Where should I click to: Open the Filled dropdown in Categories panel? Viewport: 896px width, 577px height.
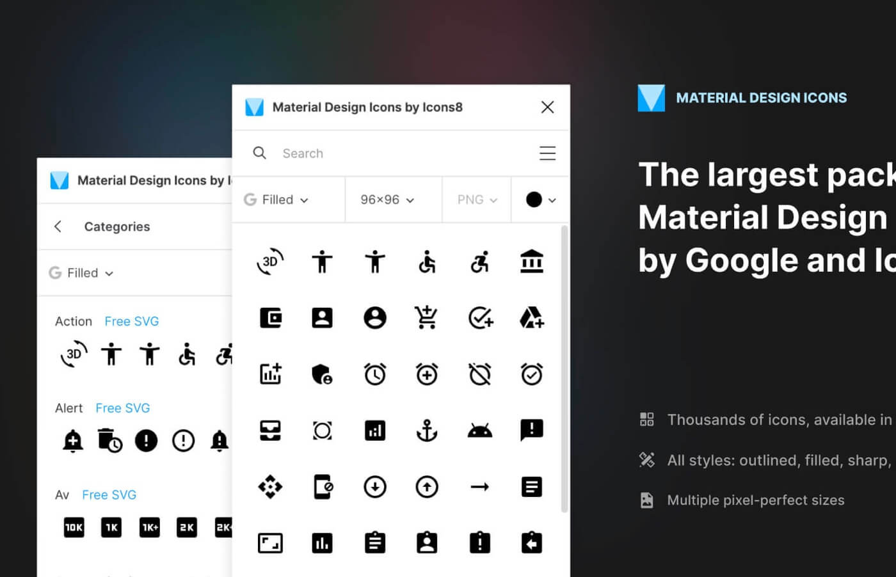pos(81,273)
